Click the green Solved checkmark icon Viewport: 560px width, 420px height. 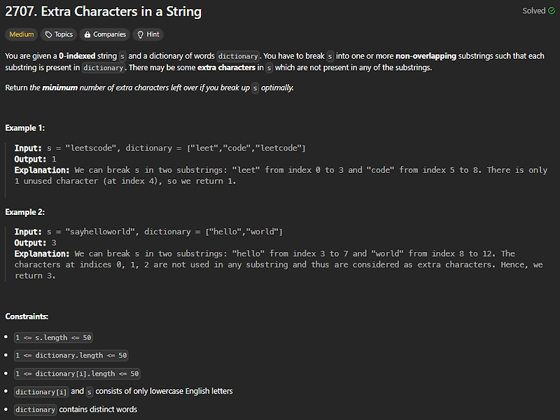pyautogui.click(x=551, y=10)
